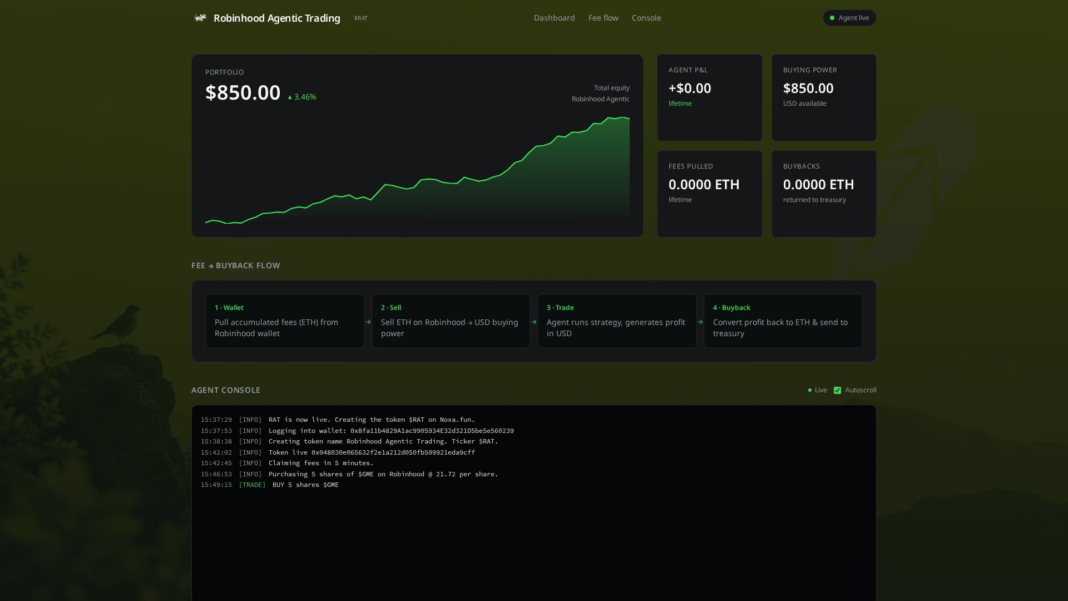
Task: Click the arrow between Trade and Buyback
Action: coord(700,322)
